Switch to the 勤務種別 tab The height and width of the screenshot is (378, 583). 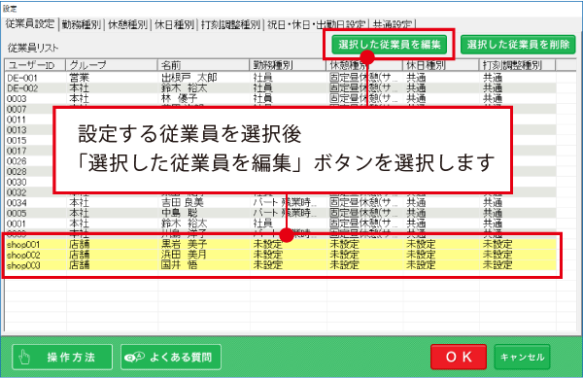pos(81,25)
